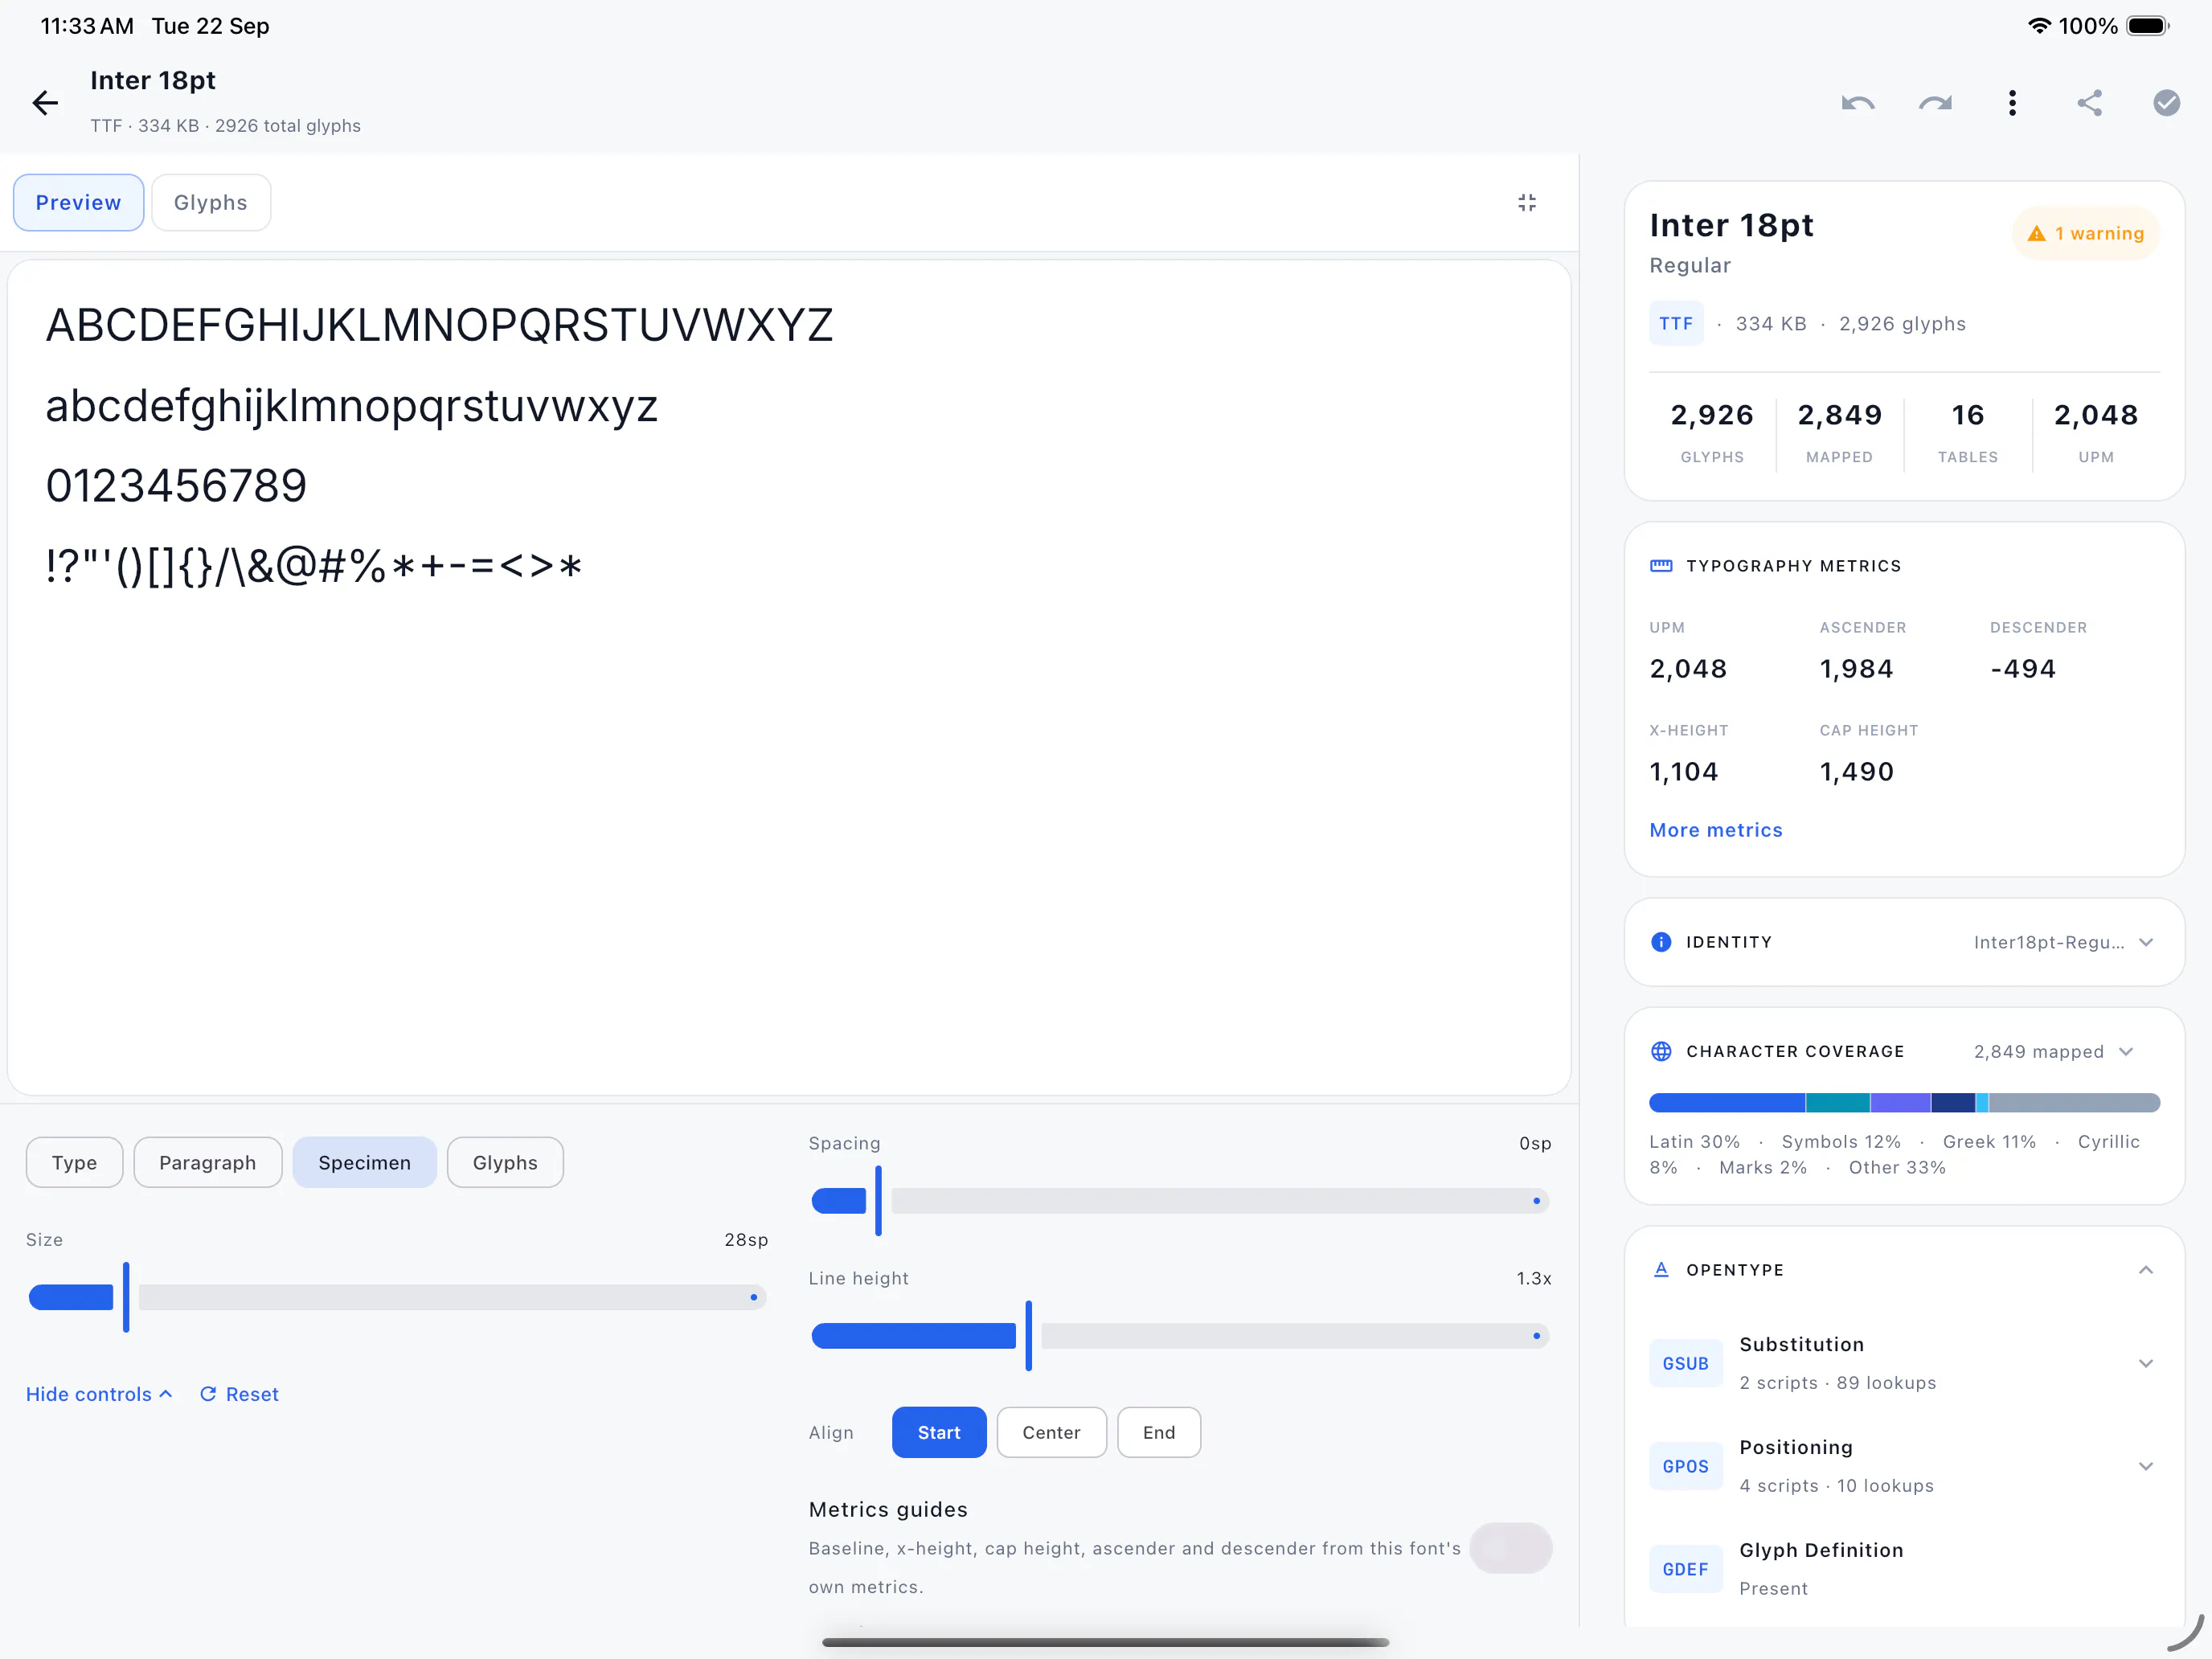The height and width of the screenshot is (1659, 2212).
Task: Click the 1.3x line height value
Action: coord(1534,1278)
